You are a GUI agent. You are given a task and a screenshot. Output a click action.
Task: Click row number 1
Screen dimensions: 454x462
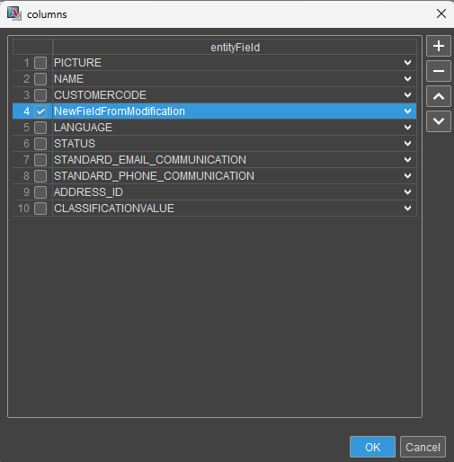pos(27,63)
